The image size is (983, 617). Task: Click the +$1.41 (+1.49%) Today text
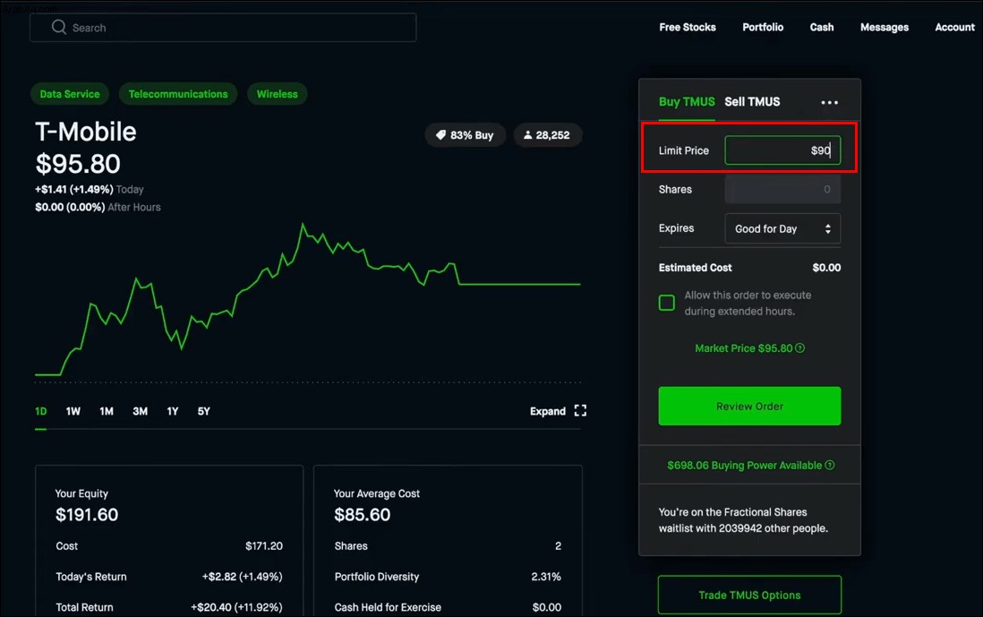tap(89, 189)
